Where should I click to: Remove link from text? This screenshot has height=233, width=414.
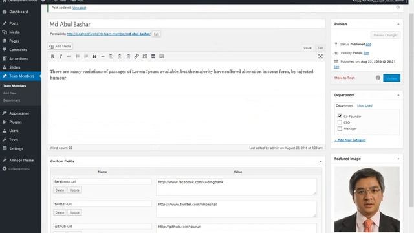(145, 56)
